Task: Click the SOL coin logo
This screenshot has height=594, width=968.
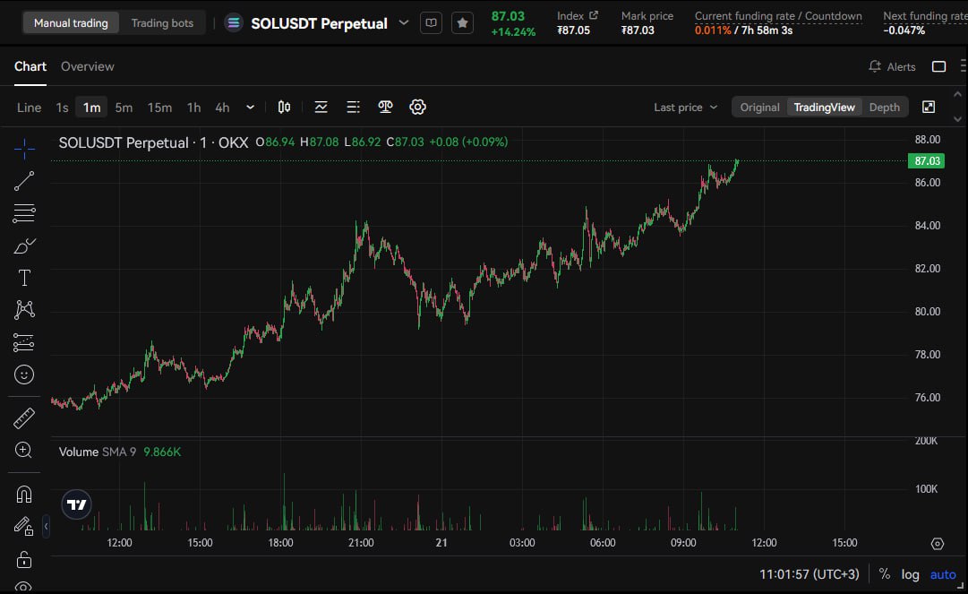Action: pos(234,23)
